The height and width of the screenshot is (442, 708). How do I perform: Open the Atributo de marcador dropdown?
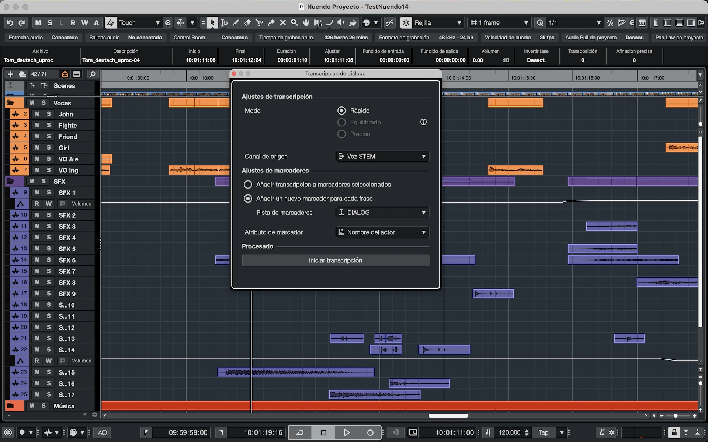[x=382, y=232]
